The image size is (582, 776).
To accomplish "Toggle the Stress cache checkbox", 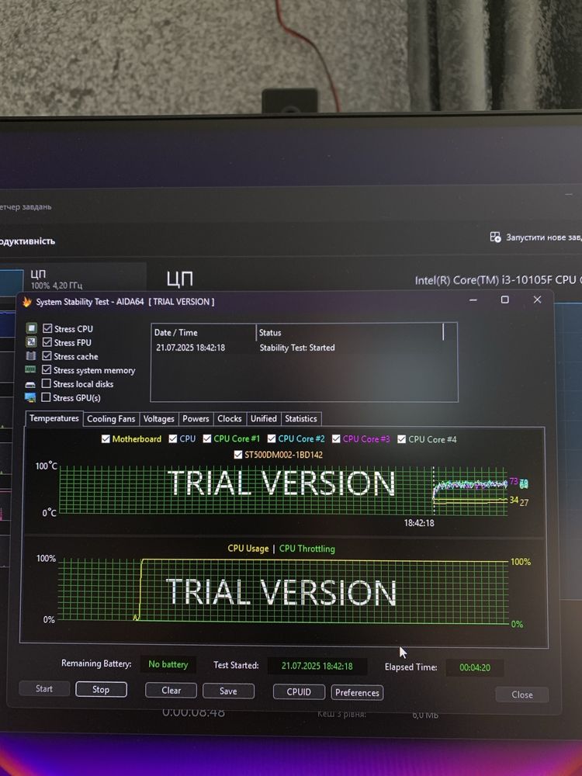I will 47,356.
